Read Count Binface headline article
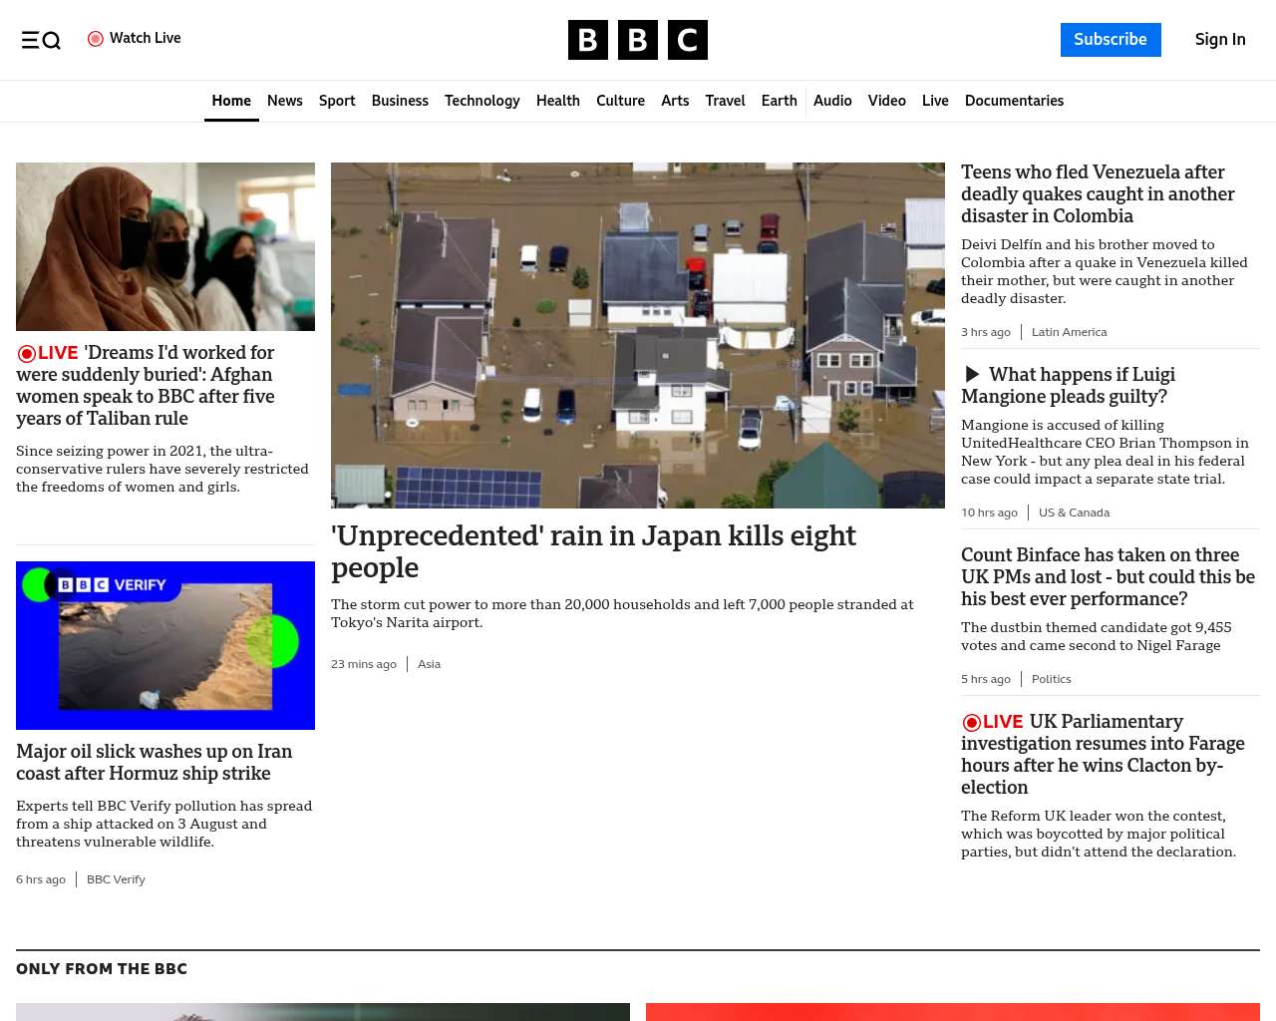1276x1021 pixels. click(1108, 577)
